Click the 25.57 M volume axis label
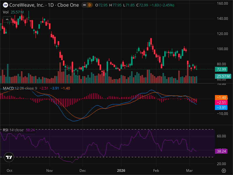 pyautogui.click(x=223, y=76)
